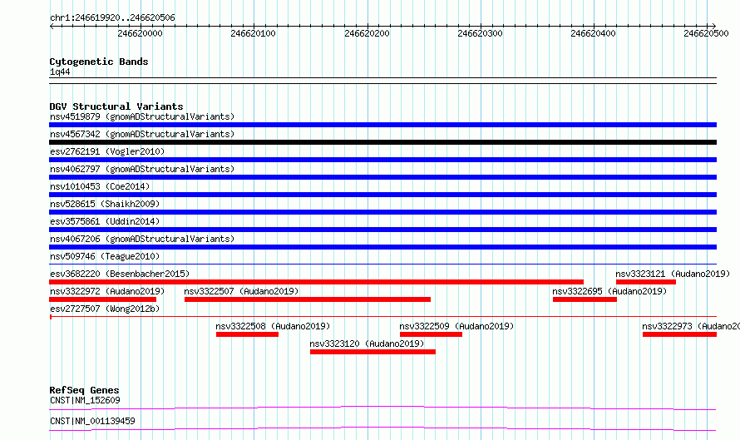This screenshot has height=440, width=740.
Task: Select the nsv528615 (Shaikh2009) label
Action: (x=105, y=204)
